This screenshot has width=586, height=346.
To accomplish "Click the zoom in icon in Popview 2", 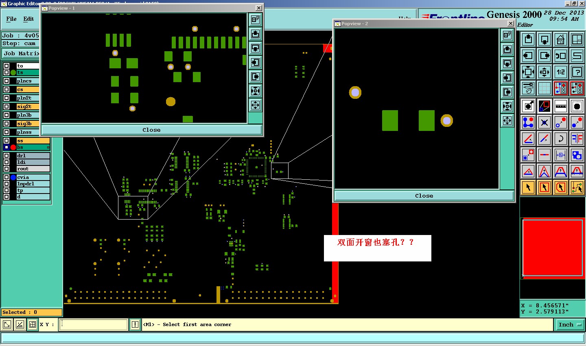I will 507,107.
